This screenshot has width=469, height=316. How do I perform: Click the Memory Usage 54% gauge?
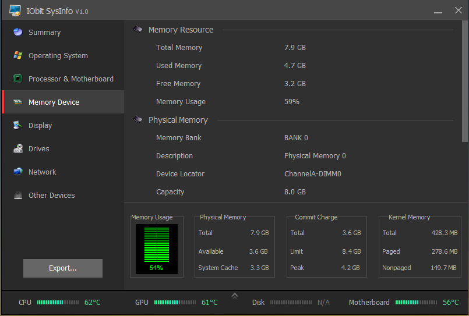click(157, 249)
